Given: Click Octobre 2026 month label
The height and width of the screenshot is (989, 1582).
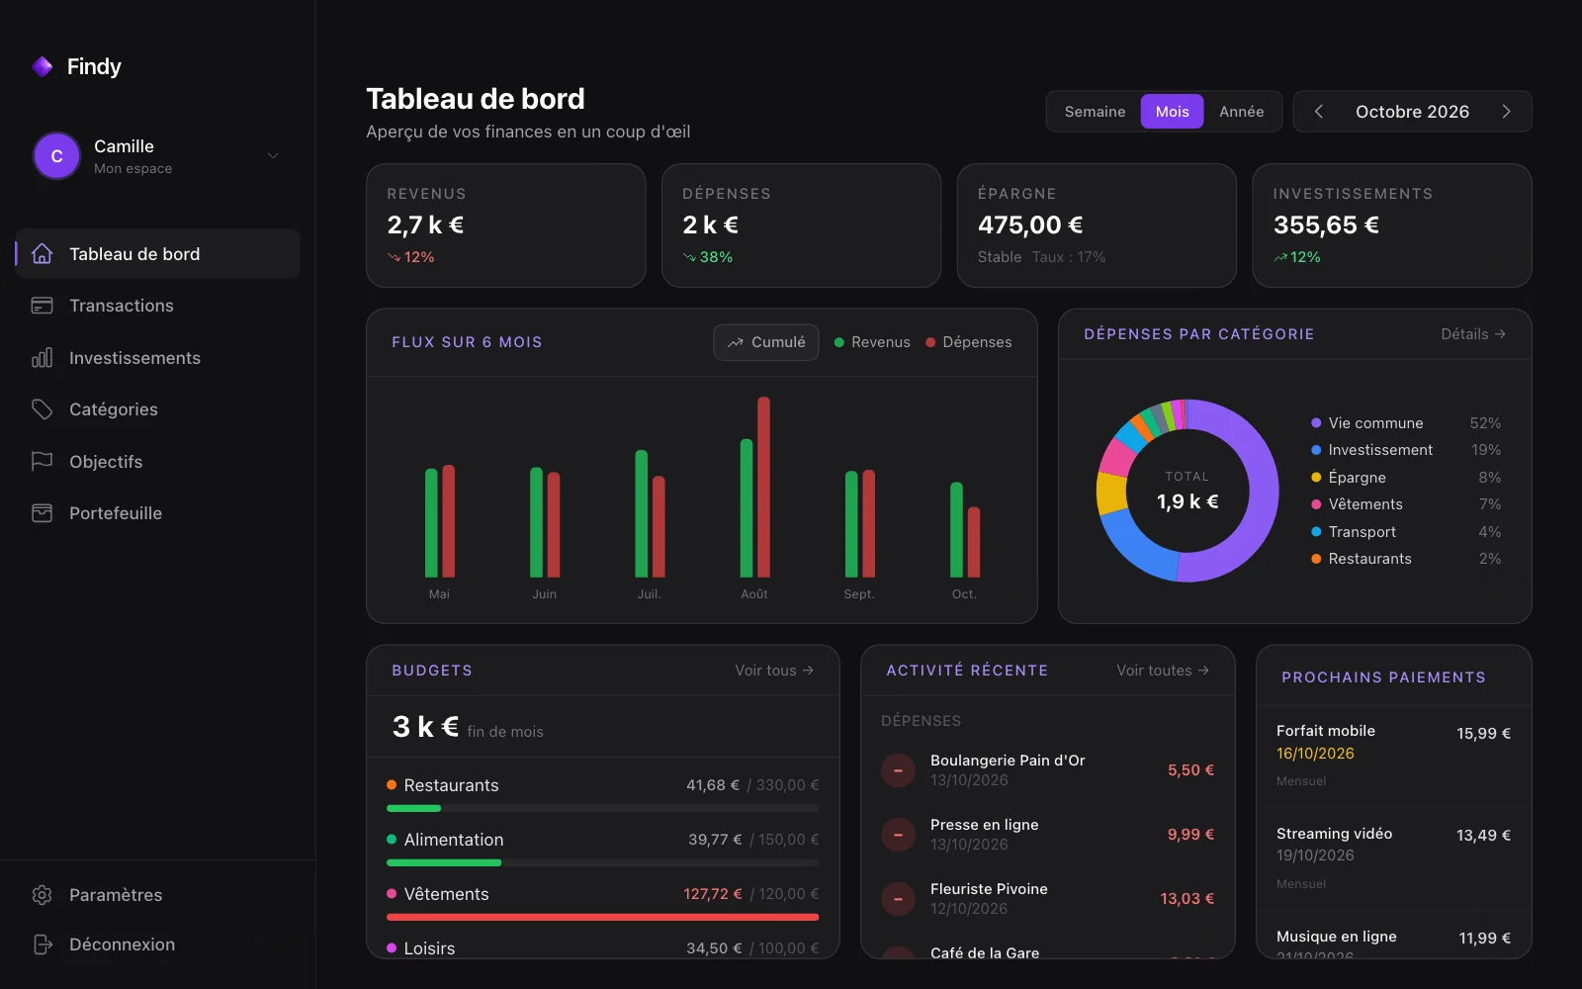Looking at the screenshot, I should 1412,112.
